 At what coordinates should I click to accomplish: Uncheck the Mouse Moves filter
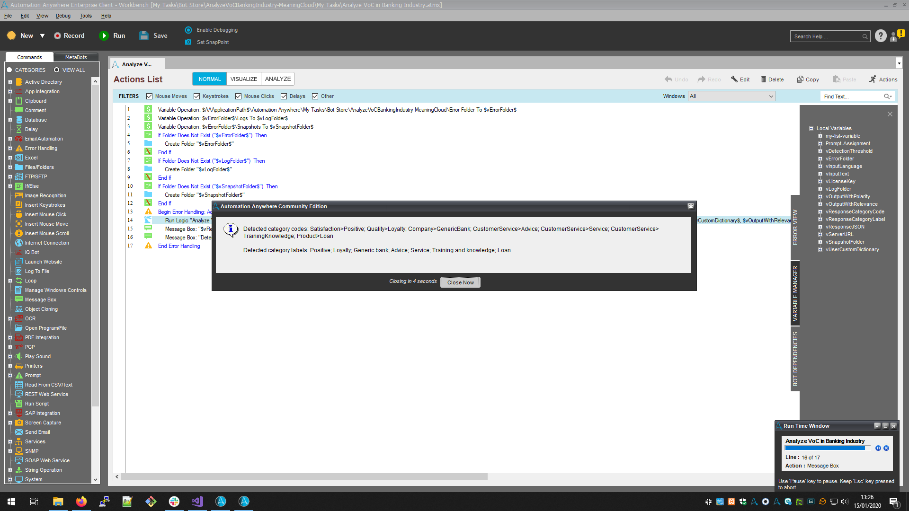click(x=150, y=97)
